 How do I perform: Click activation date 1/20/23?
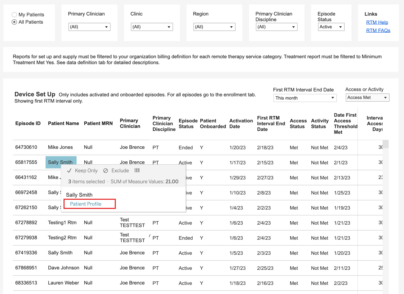pos(237,148)
